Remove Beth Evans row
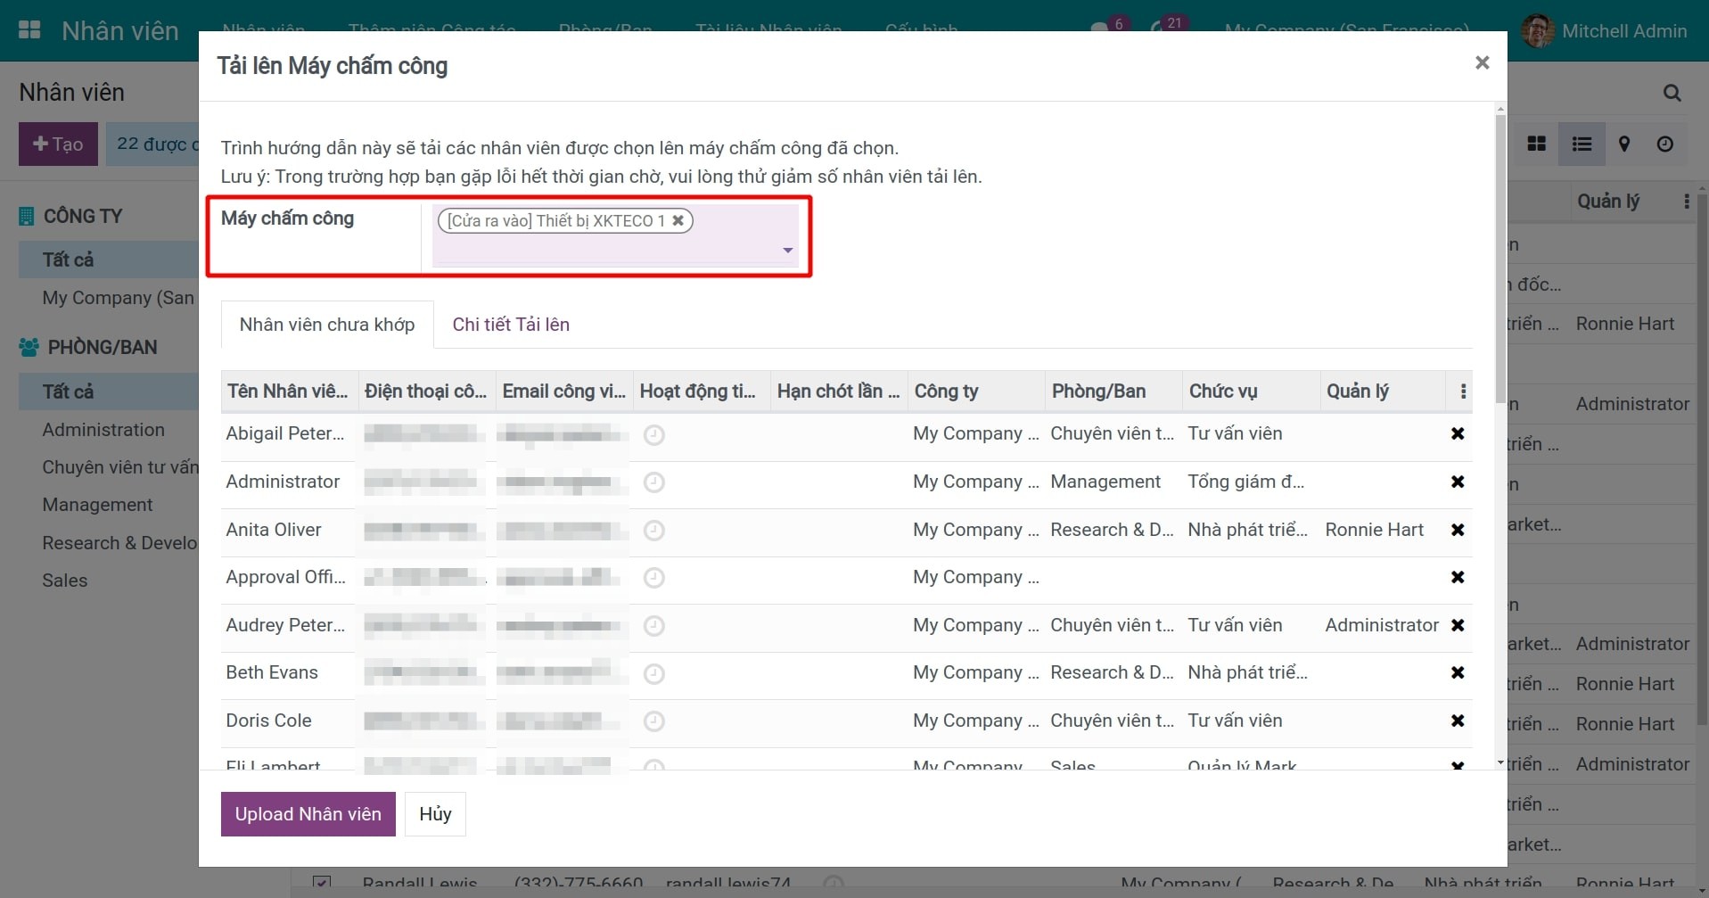Screen dimensions: 1709x898 [x=1458, y=672]
